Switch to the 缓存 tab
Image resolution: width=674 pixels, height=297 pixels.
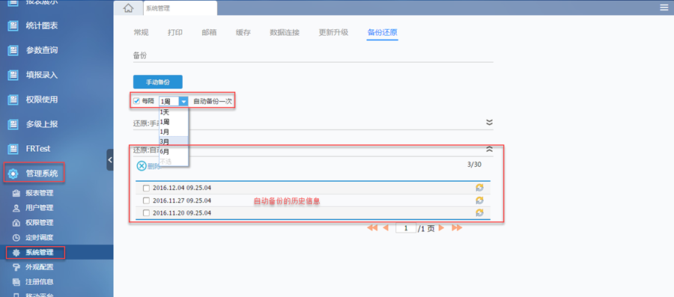tap(243, 32)
